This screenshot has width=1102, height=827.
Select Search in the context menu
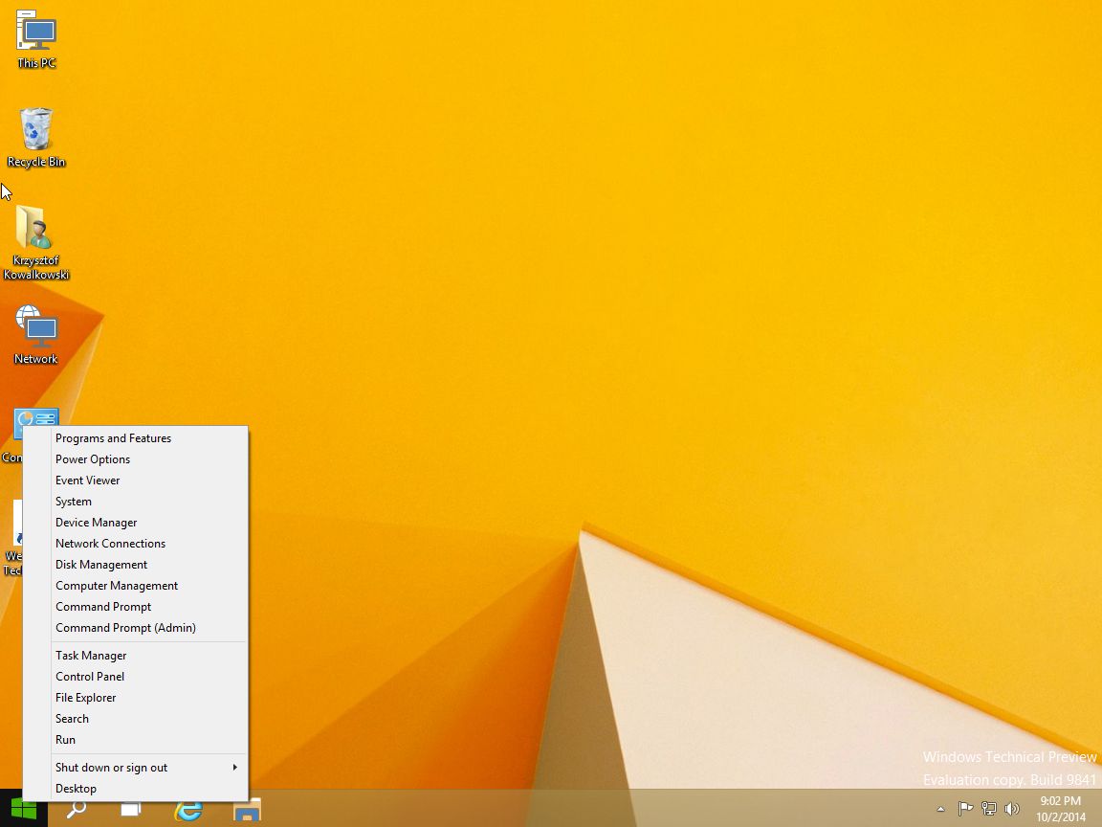tap(136, 719)
